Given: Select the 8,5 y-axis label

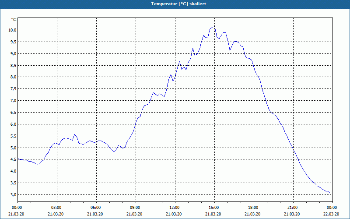Looking at the screenshot, I should tap(13, 65).
